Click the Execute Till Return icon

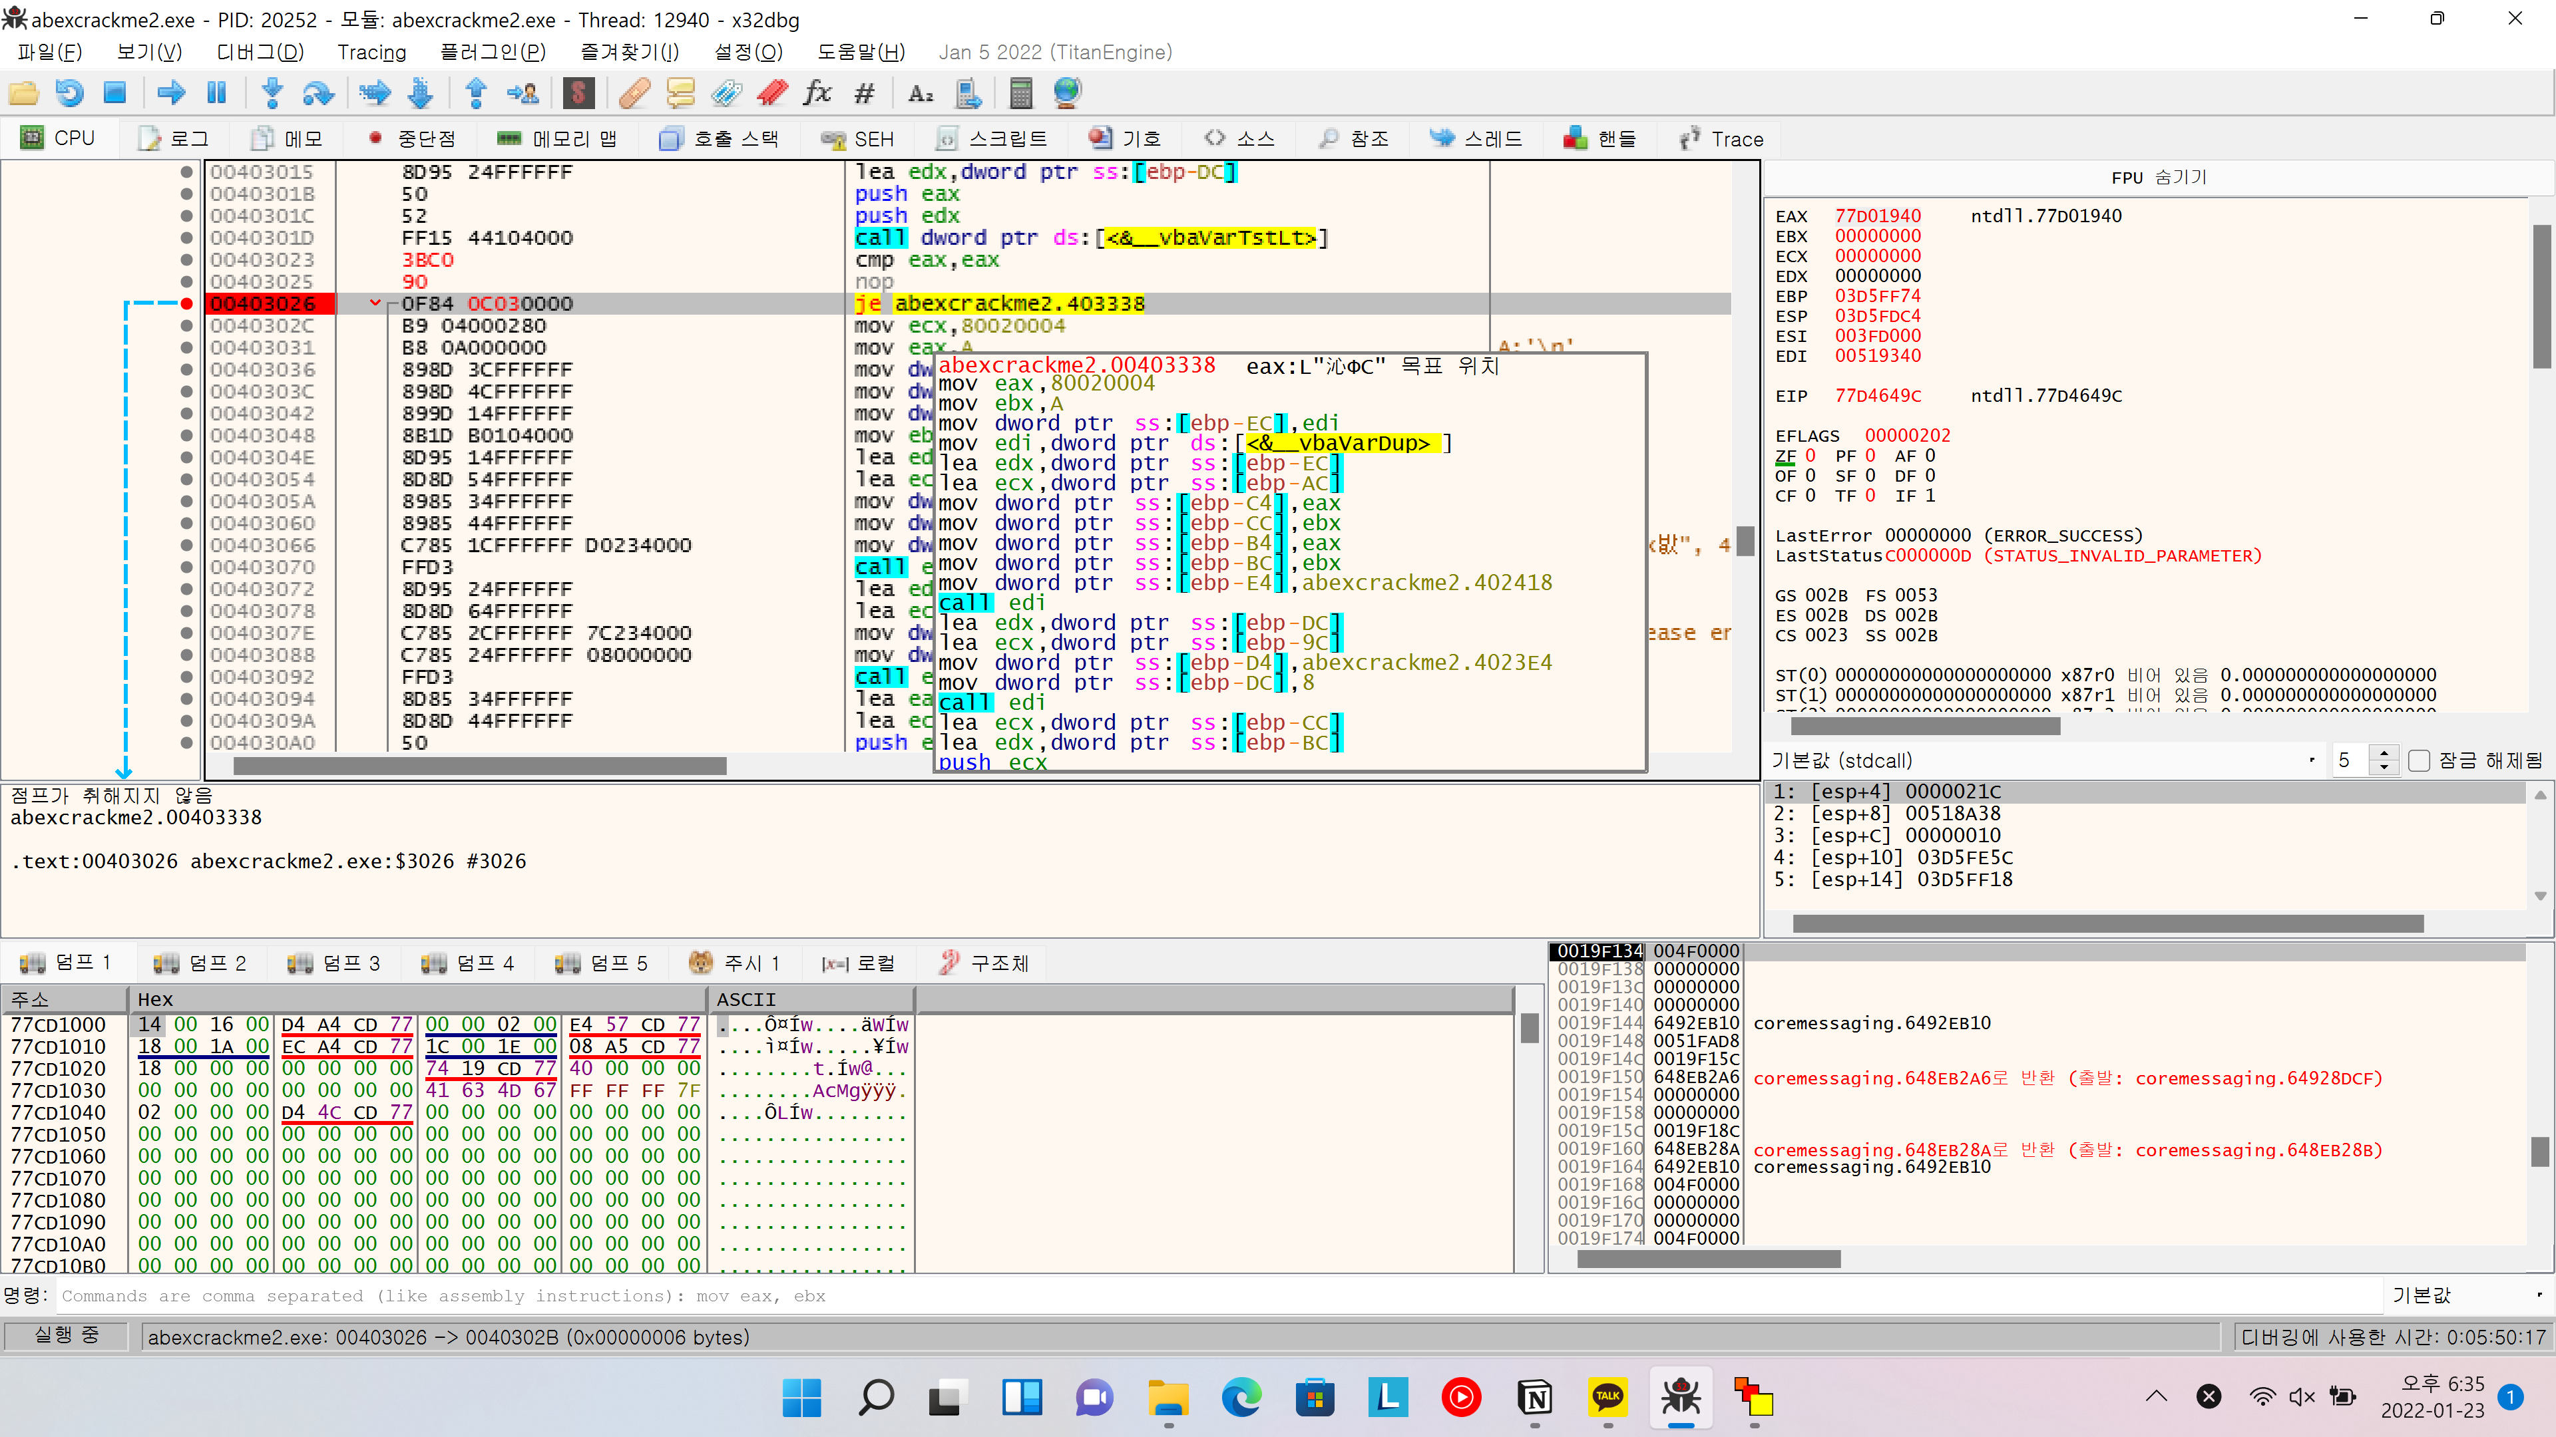pyautogui.click(x=477, y=93)
